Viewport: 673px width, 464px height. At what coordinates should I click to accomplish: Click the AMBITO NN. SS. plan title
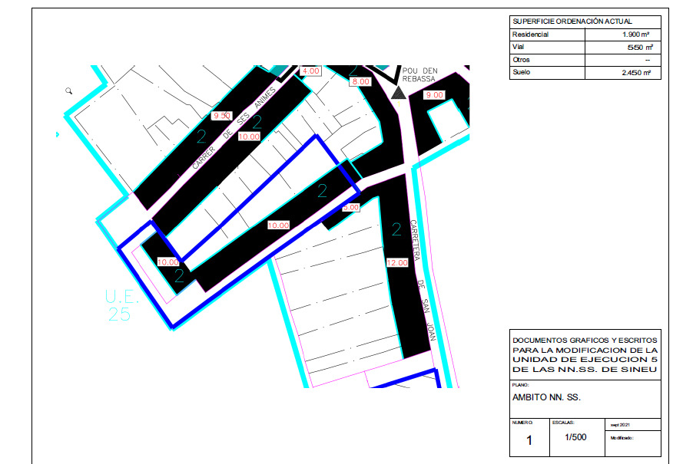[x=547, y=398]
